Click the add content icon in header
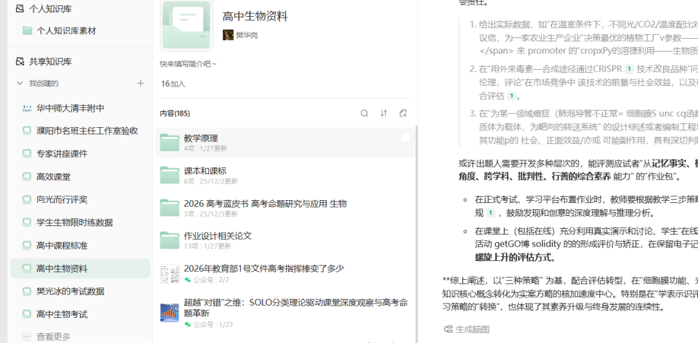The height and width of the screenshot is (343, 698). pos(403,114)
